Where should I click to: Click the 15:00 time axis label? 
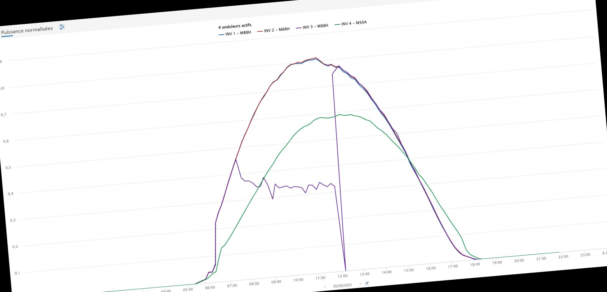[408, 270]
